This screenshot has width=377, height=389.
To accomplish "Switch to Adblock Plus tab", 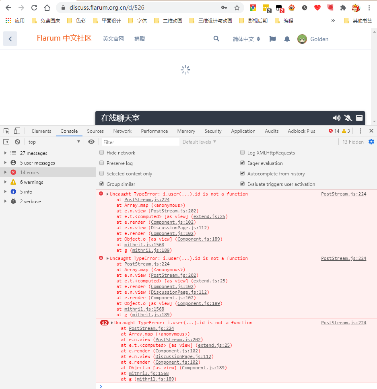I will click(x=301, y=131).
